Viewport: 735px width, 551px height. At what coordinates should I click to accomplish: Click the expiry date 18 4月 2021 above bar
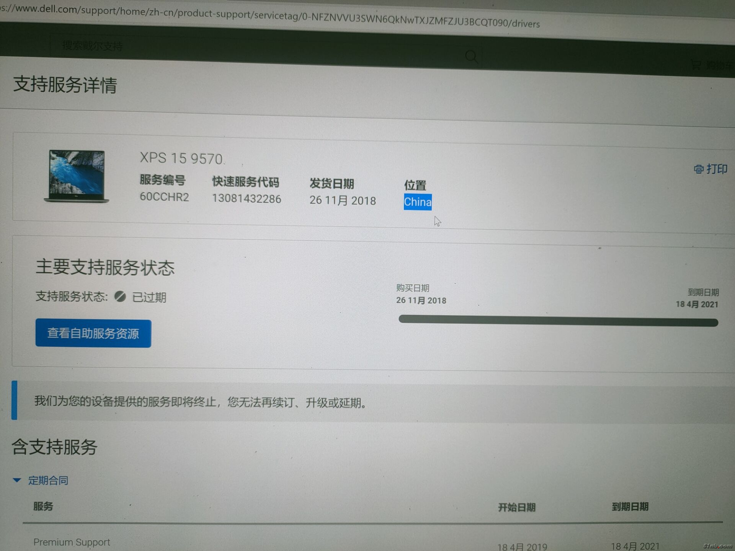(x=697, y=304)
